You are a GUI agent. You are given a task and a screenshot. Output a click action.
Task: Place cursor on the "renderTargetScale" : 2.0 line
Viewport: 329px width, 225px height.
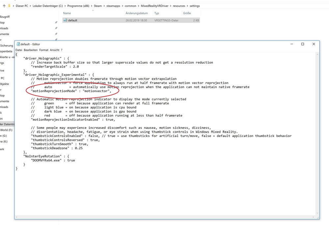point(55,67)
